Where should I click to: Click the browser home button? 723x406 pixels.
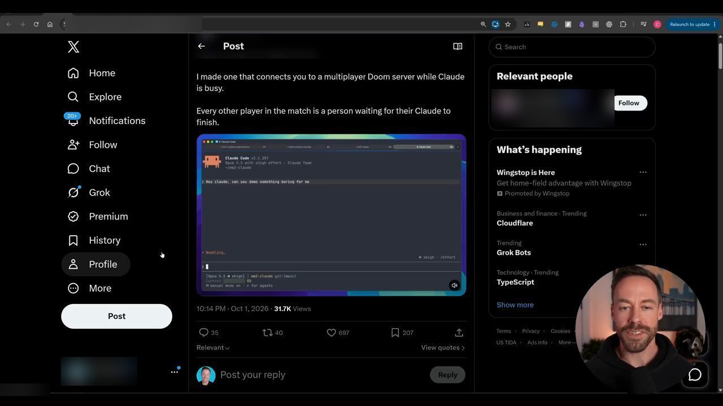(50, 24)
